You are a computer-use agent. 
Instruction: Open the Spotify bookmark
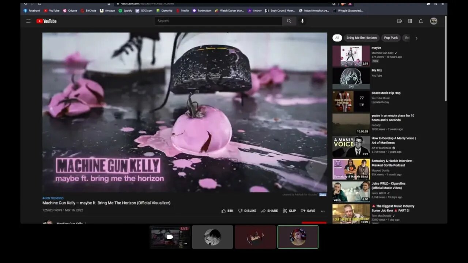(x=125, y=11)
